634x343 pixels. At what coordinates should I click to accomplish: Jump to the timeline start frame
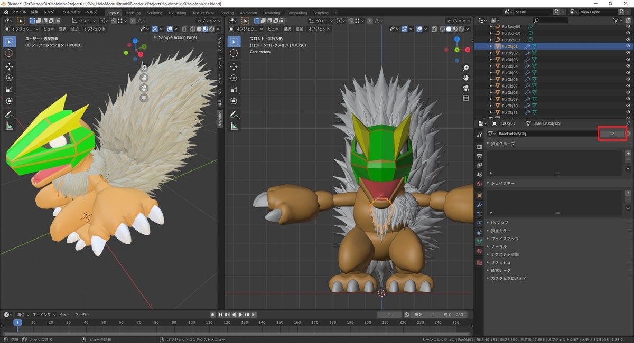click(x=220, y=315)
